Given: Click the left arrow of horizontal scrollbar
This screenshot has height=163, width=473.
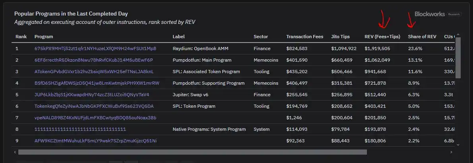Looking at the screenshot, I should 15,152.
